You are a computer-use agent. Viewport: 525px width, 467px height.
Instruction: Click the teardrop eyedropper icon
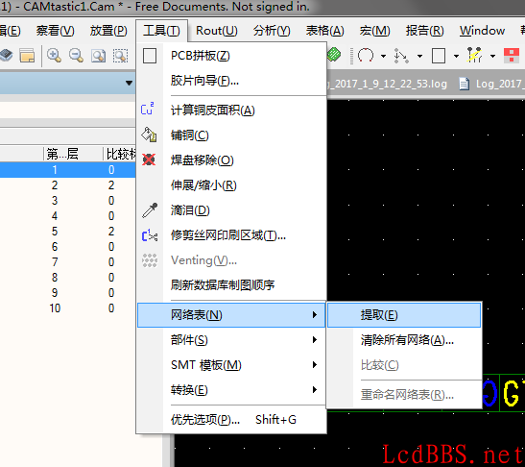[x=150, y=210]
